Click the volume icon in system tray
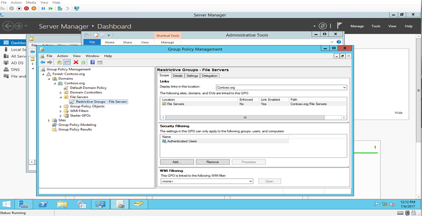The width and height of the screenshot is (422, 216). click(x=392, y=205)
